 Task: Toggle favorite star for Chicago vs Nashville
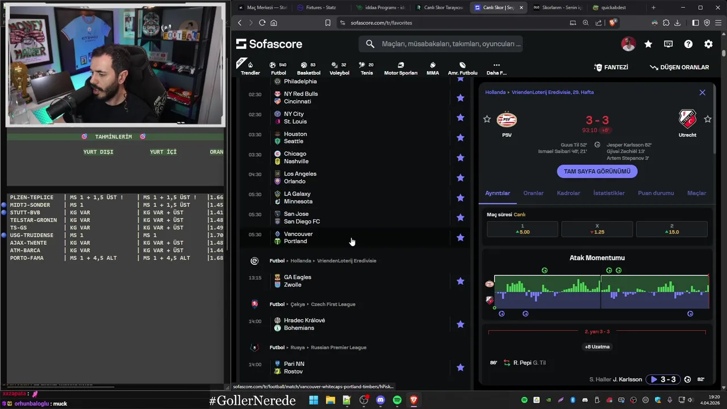461,157
